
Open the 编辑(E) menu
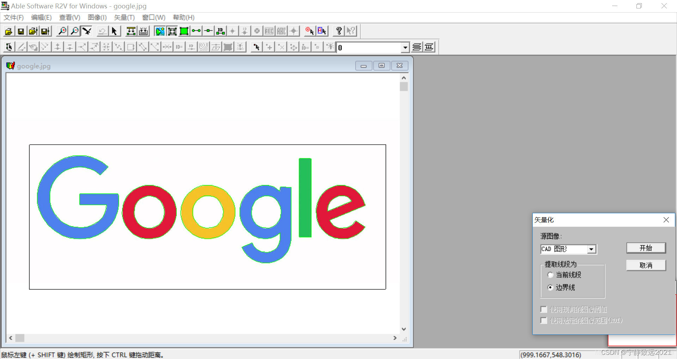point(41,18)
